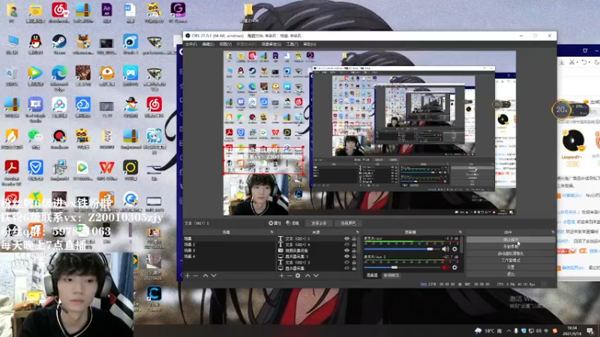Adjust 麦克风/Aux volume slider
Screen dimensions: 600x337
pyautogui.click(x=401, y=249)
